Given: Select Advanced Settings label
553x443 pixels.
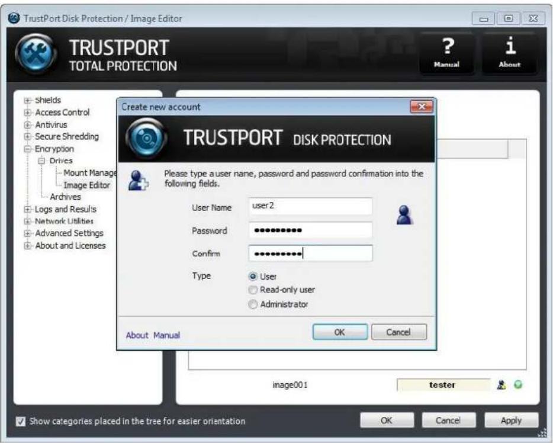Looking at the screenshot, I should [x=69, y=233].
